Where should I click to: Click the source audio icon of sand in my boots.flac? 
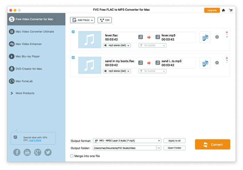(141, 63)
